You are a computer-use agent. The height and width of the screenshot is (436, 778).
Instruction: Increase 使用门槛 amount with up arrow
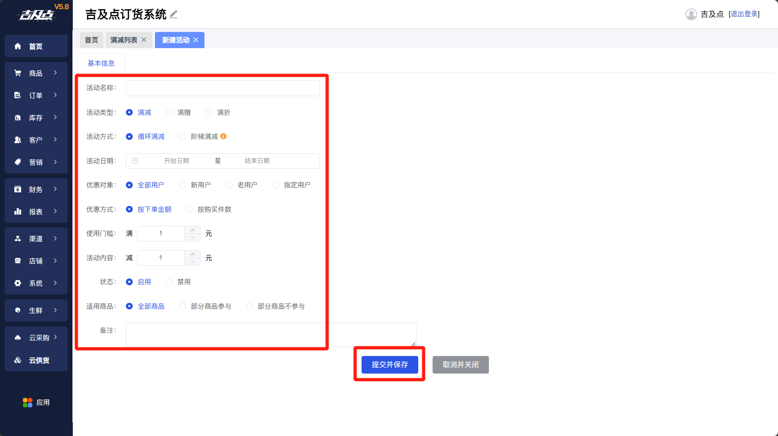point(193,230)
